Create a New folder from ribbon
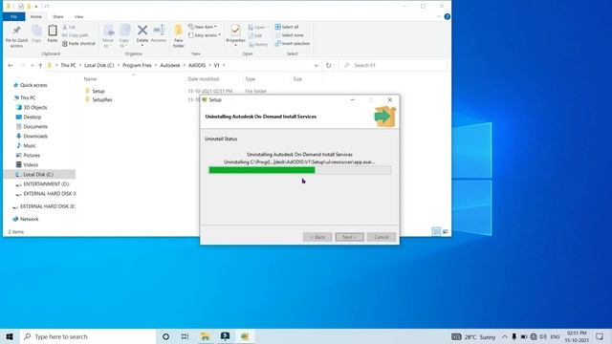This screenshot has height=344, width=612. [x=179, y=36]
